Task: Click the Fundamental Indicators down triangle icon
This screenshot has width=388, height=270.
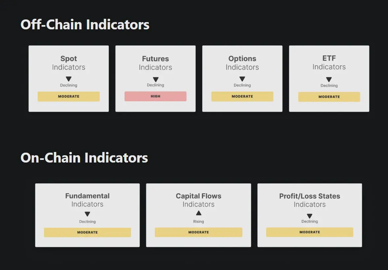Action: tap(87, 214)
